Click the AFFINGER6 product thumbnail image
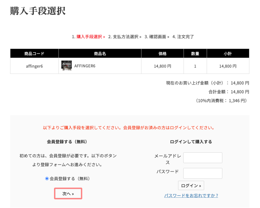260x208 pixels. tap(66, 66)
